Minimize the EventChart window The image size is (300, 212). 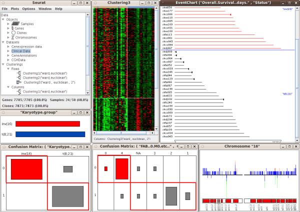pos(283,3)
